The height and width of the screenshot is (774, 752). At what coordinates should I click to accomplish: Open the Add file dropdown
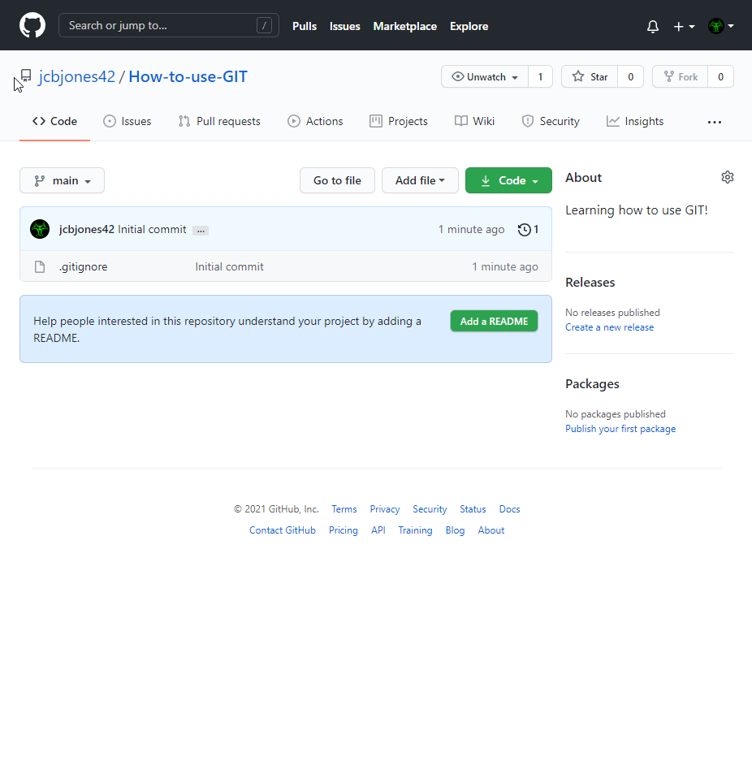pos(420,180)
